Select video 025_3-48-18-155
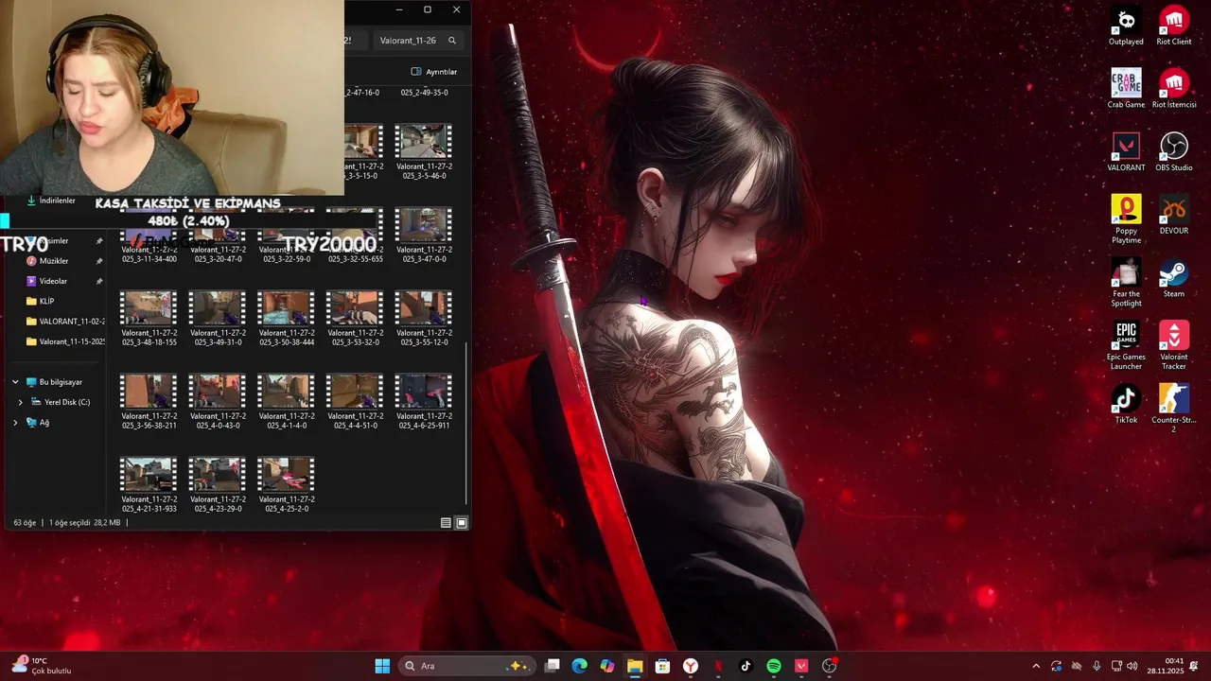Viewport: 1211px width, 681px height. pyautogui.click(x=149, y=319)
